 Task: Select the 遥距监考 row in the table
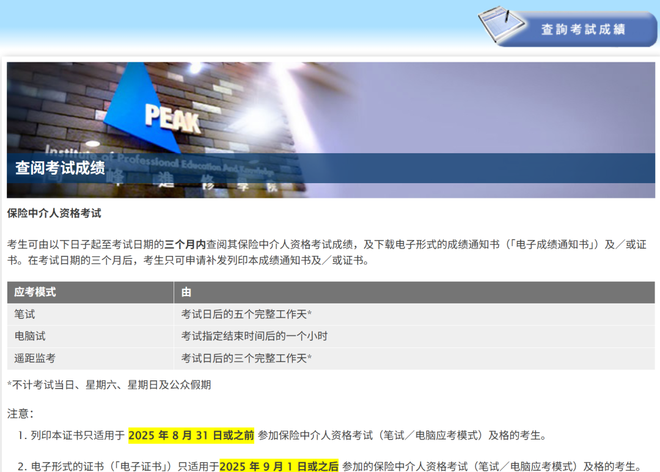click(x=35, y=358)
